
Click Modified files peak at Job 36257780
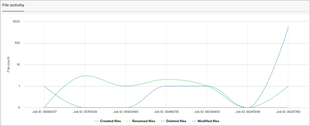tap(288, 27)
